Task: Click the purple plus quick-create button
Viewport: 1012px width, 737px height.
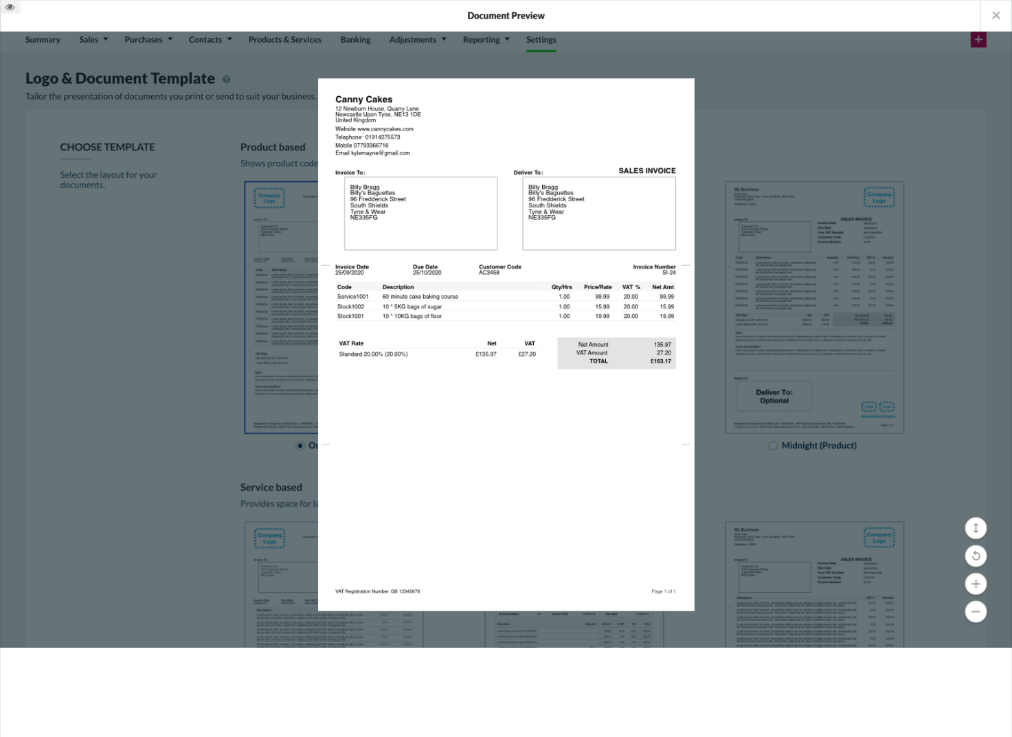Action: coord(978,40)
